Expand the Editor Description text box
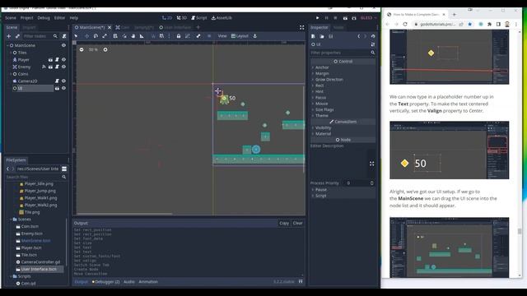 371,164
